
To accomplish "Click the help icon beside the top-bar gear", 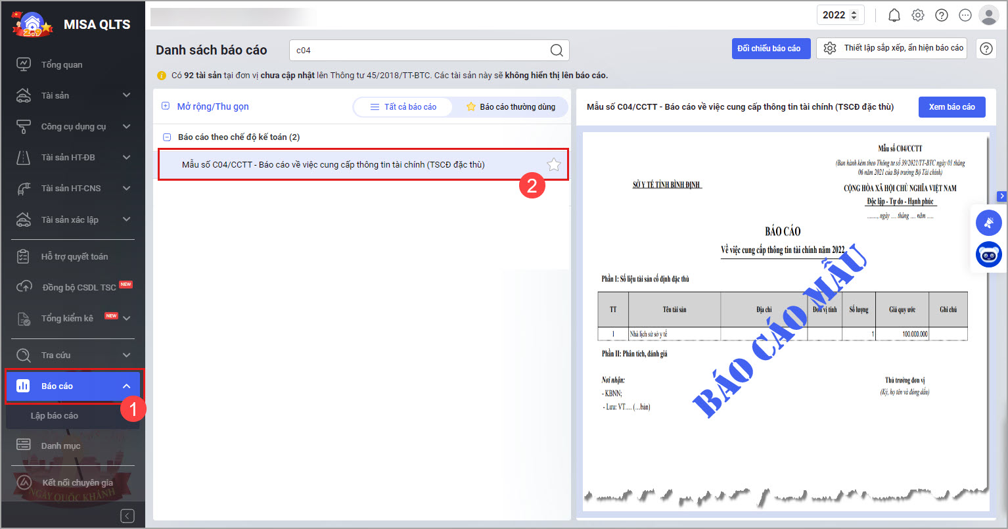I will click(942, 15).
